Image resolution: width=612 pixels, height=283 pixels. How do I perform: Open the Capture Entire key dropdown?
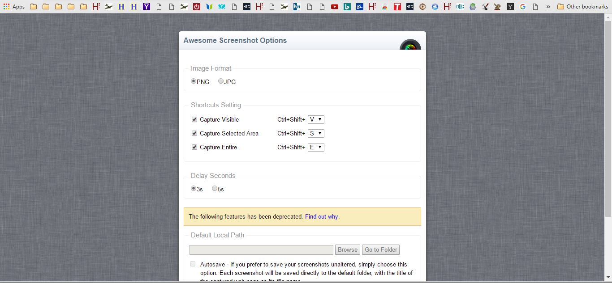(x=316, y=147)
